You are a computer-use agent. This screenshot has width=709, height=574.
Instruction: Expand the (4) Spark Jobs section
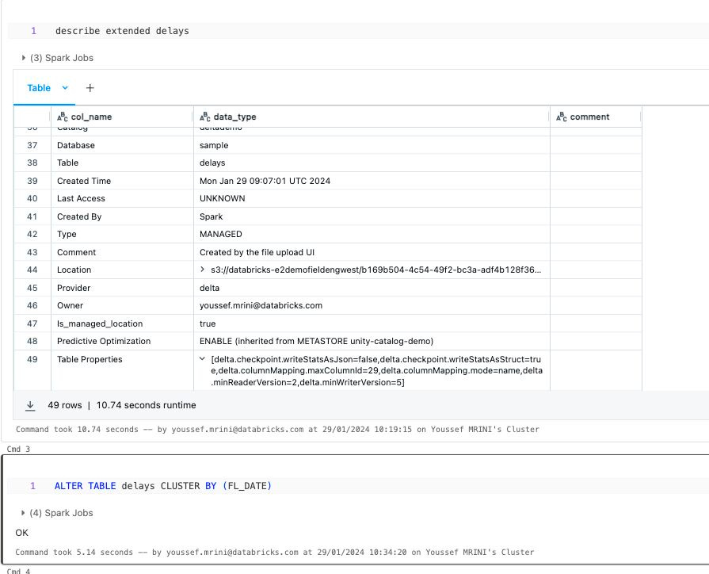(x=57, y=513)
